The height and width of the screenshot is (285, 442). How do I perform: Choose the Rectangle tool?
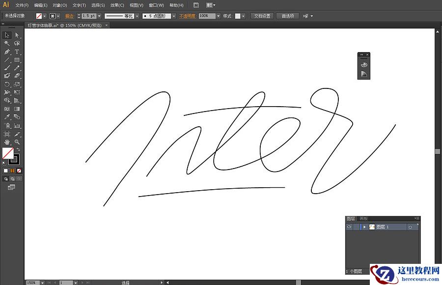17,60
